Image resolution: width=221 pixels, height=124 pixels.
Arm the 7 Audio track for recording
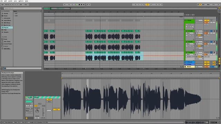pos(214,52)
